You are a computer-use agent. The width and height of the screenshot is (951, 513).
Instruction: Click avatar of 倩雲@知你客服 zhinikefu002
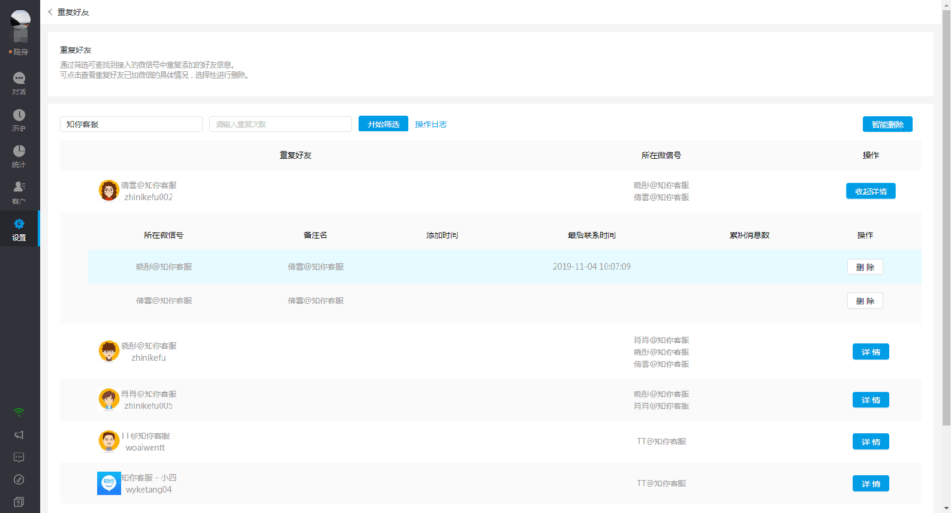click(x=109, y=191)
